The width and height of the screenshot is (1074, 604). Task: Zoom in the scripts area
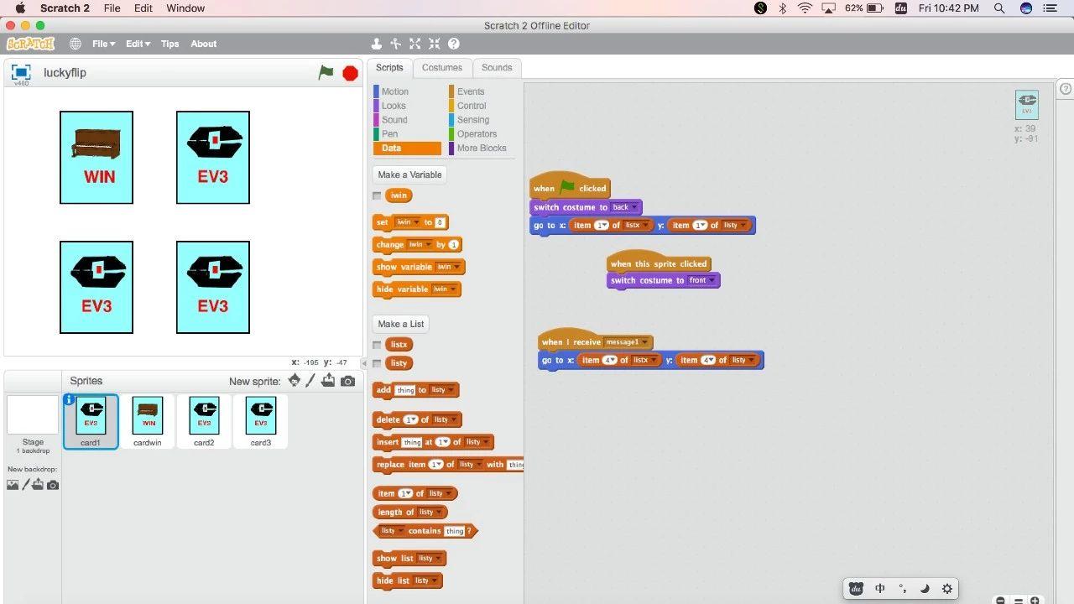click(x=1035, y=601)
